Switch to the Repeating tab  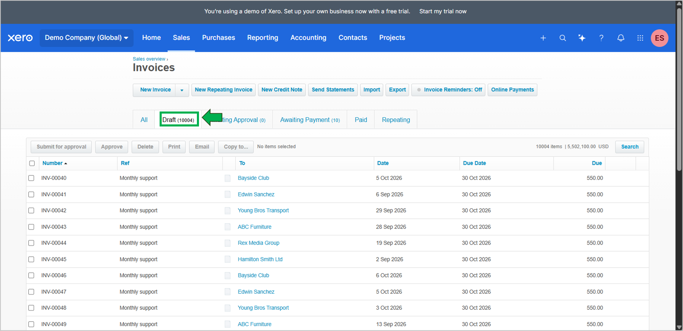click(396, 120)
